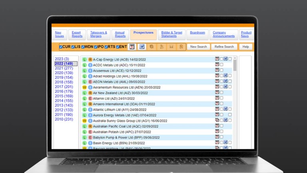Click the yellow W badge beside Aeramentum Resources
The image size is (307, 173).
(84, 87)
